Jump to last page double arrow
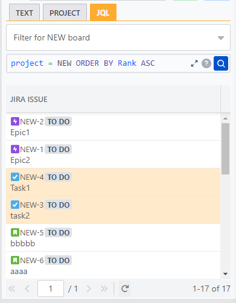236x303 pixels. [104, 289]
